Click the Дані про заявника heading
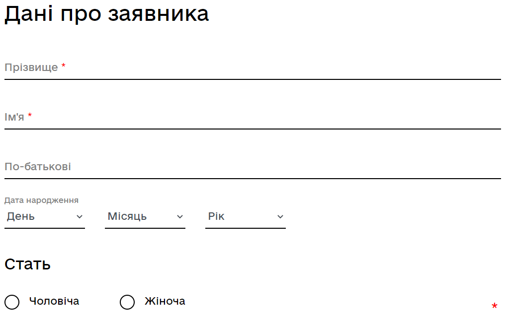Image resolution: width=508 pixels, height=327 pixels. pos(106,14)
